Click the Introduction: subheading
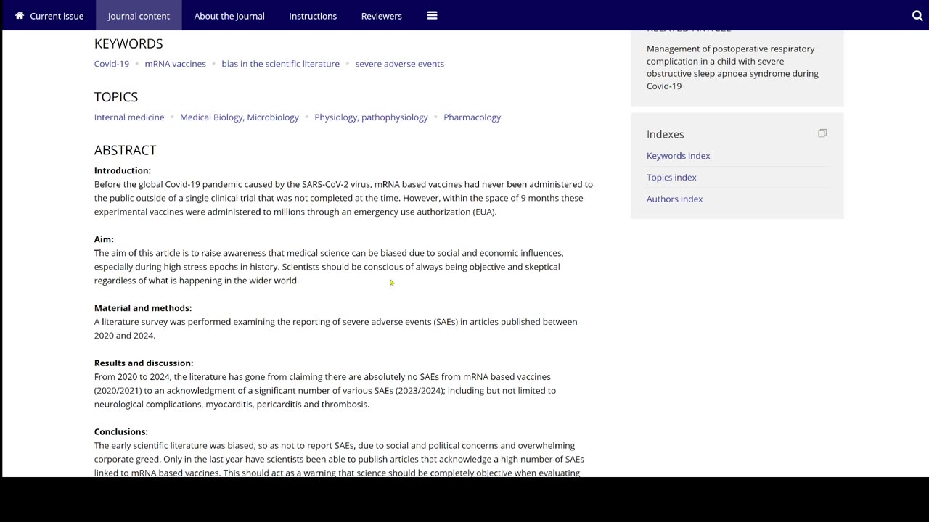929x522 pixels. (x=123, y=170)
